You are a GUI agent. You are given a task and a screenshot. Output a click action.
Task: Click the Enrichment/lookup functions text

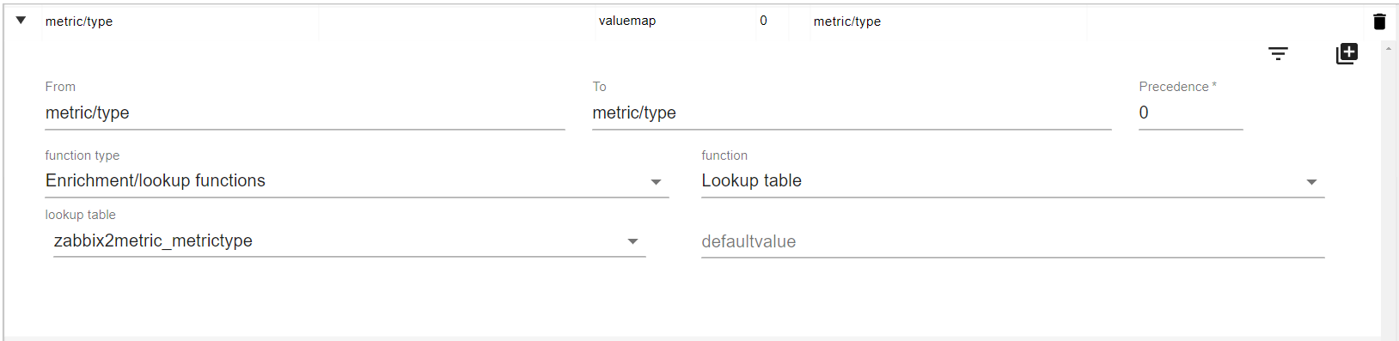coord(156,181)
